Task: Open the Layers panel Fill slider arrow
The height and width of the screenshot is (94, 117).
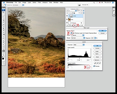Action: 84,13
